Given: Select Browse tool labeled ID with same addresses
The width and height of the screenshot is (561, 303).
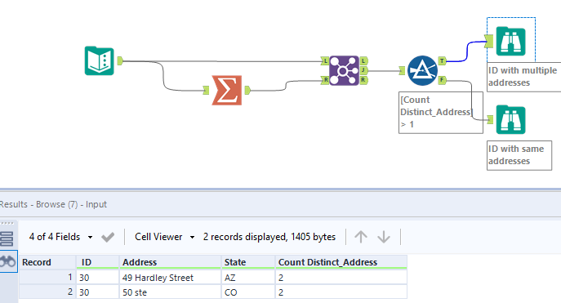Looking at the screenshot, I should click(511, 119).
